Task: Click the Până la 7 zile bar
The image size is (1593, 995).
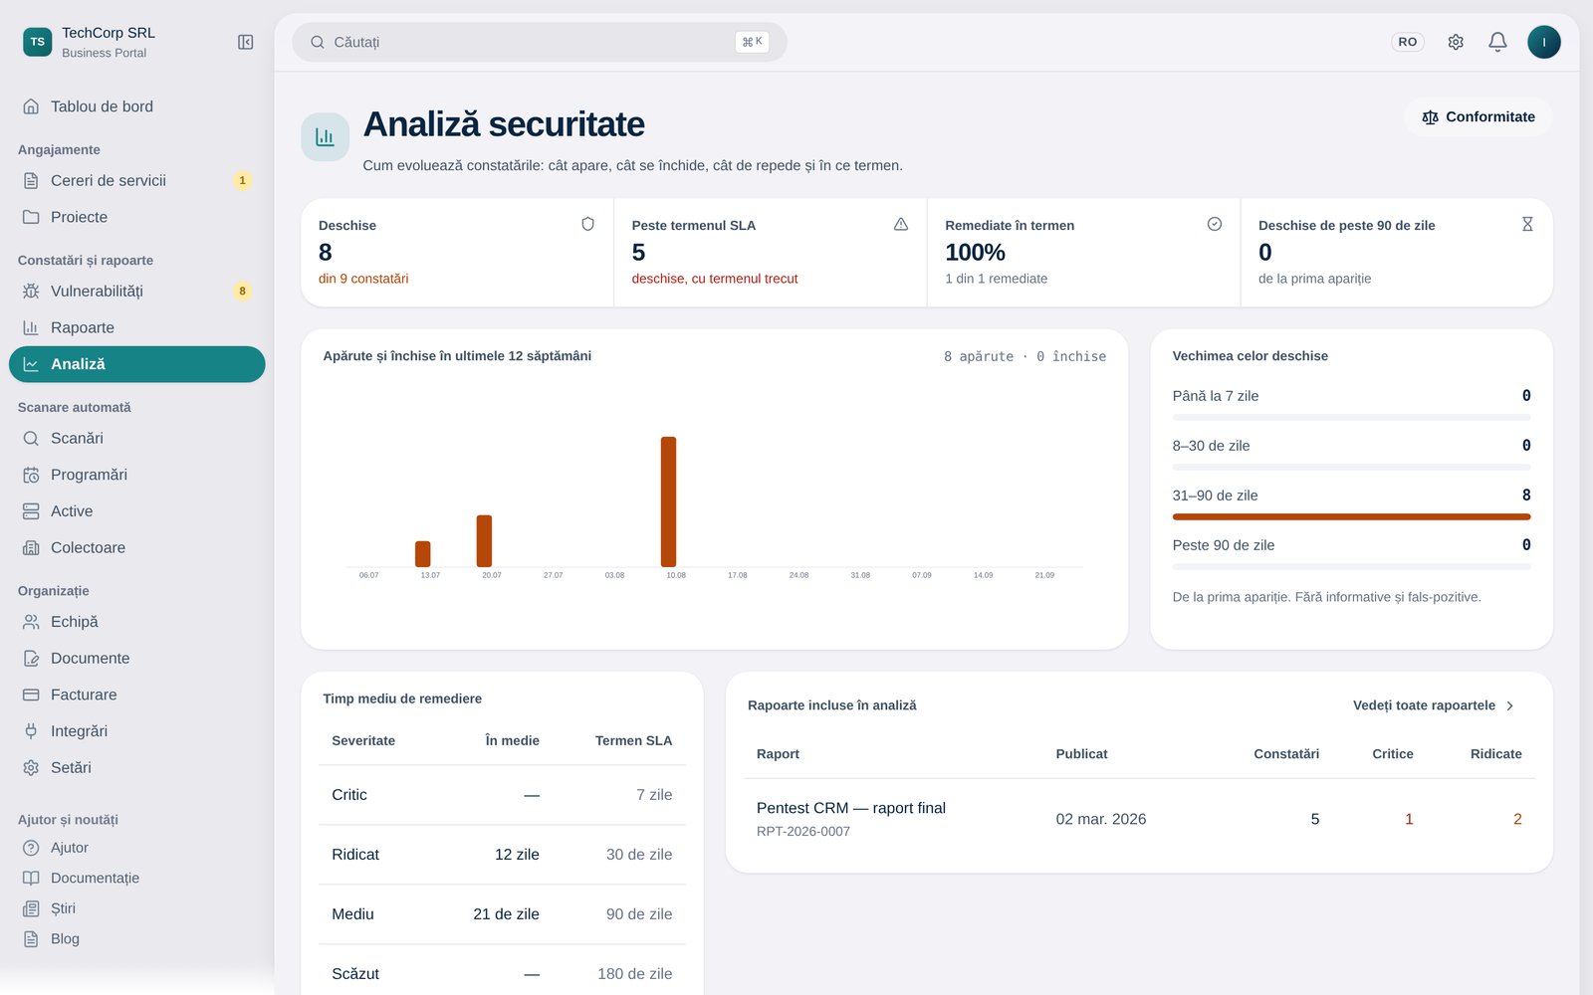Action: 1351,417
